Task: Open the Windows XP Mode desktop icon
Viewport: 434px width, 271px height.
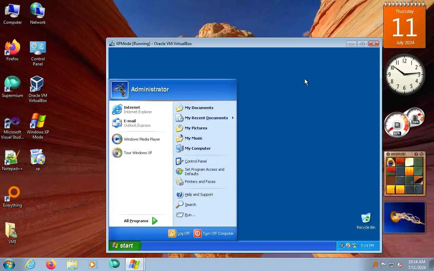Action: click(38, 126)
